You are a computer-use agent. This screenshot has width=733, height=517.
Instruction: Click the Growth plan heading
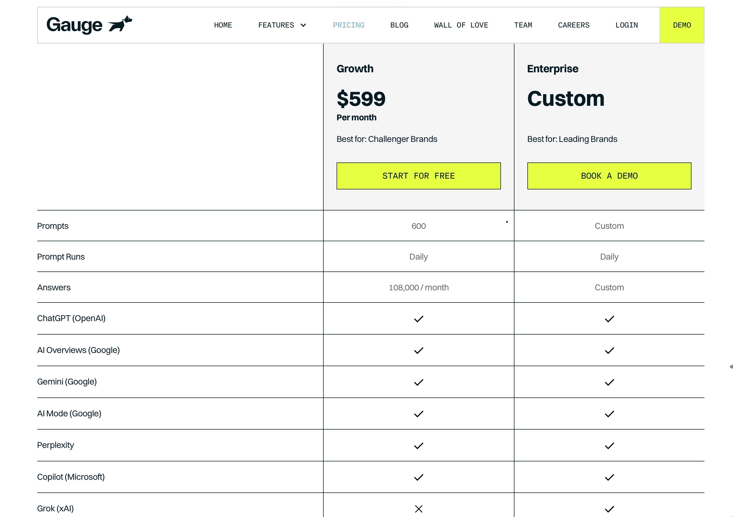[355, 69]
